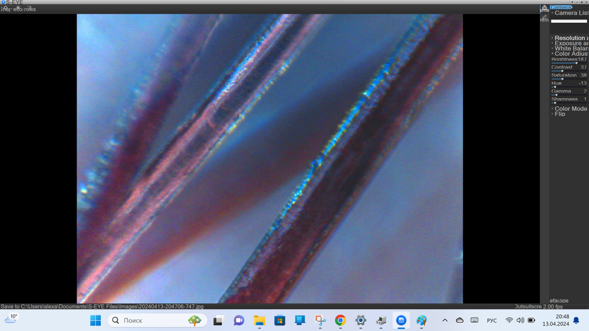Adjust the Gamma slider
The height and width of the screenshot is (331, 589).
click(569, 95)
